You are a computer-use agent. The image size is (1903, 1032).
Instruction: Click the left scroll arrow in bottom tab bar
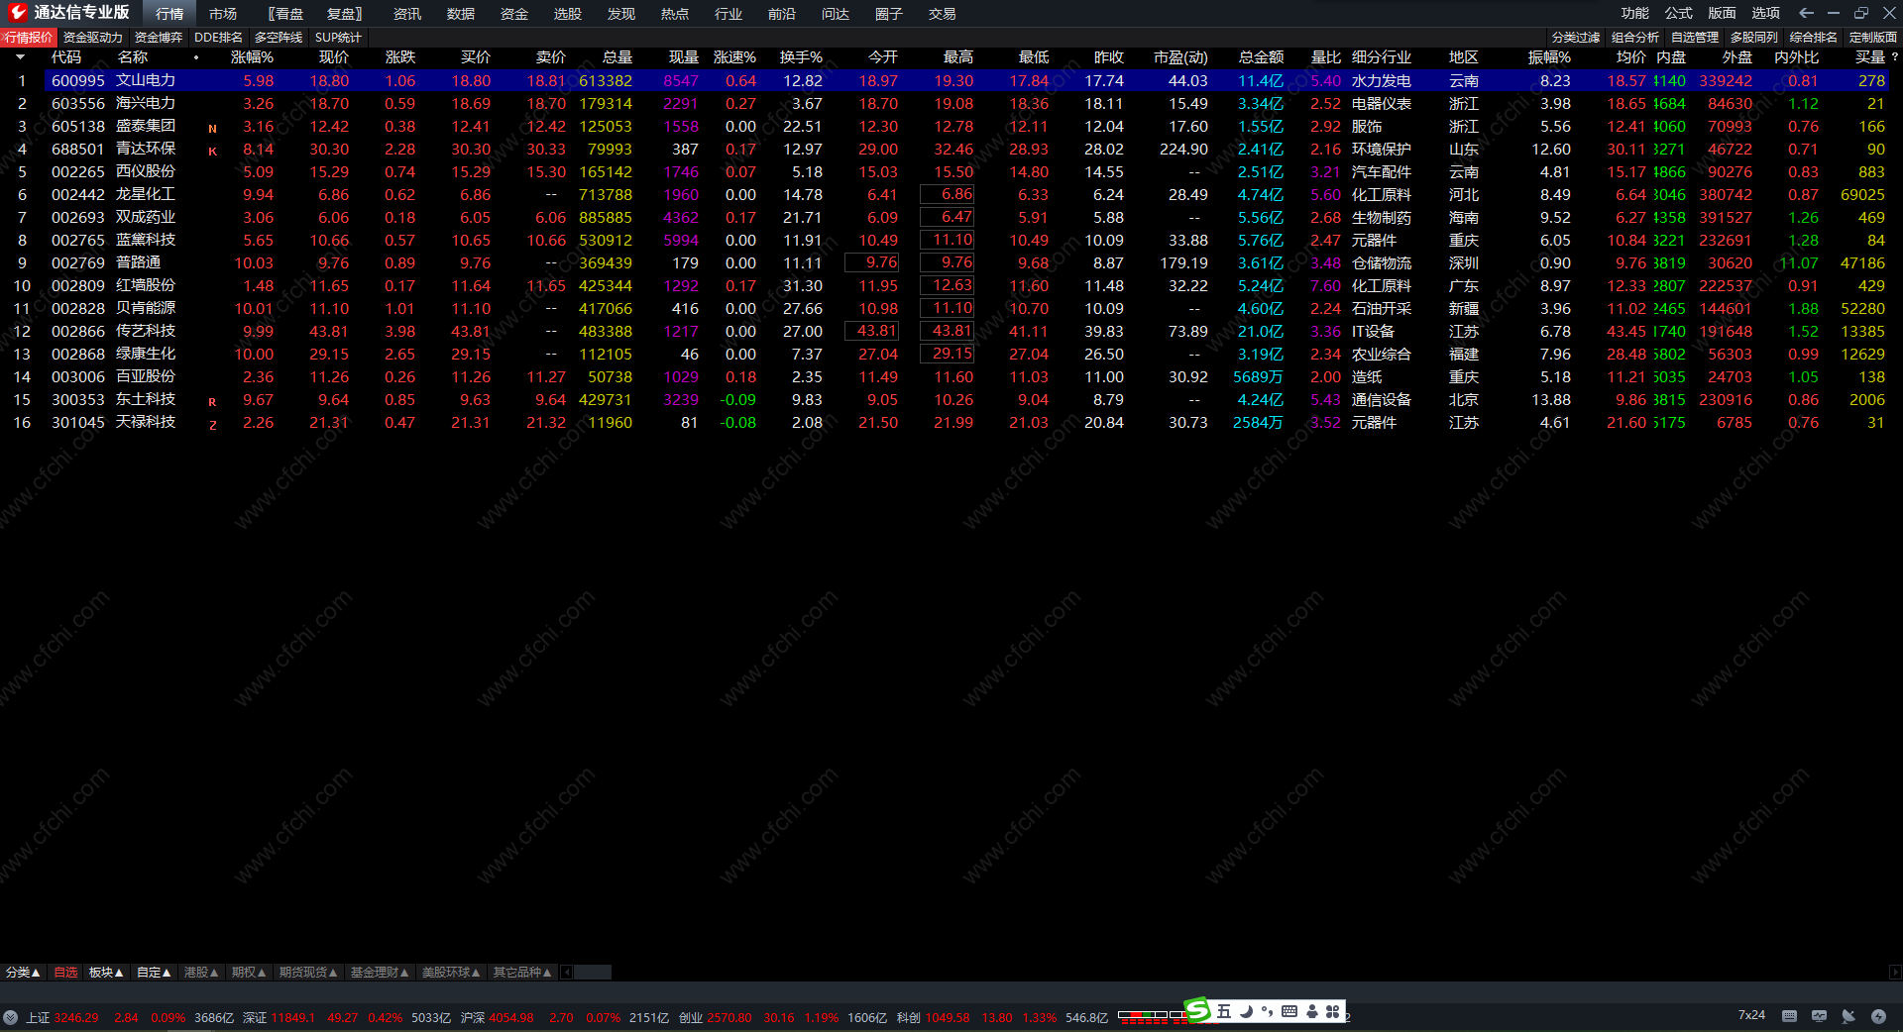[567, 973]
